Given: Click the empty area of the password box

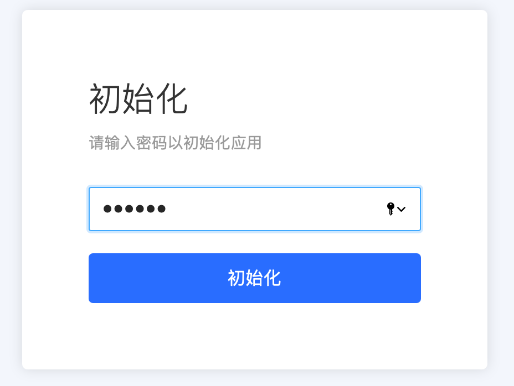Looking at the screenshot, I should pyautogui.click(x=275, y=209).
